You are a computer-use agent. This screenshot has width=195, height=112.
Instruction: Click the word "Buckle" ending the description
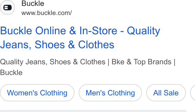click(11, 73)
